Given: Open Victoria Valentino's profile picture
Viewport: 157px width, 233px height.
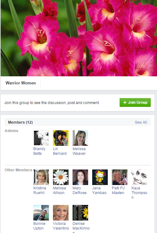Looking at the screenshot, I should 61,213.
